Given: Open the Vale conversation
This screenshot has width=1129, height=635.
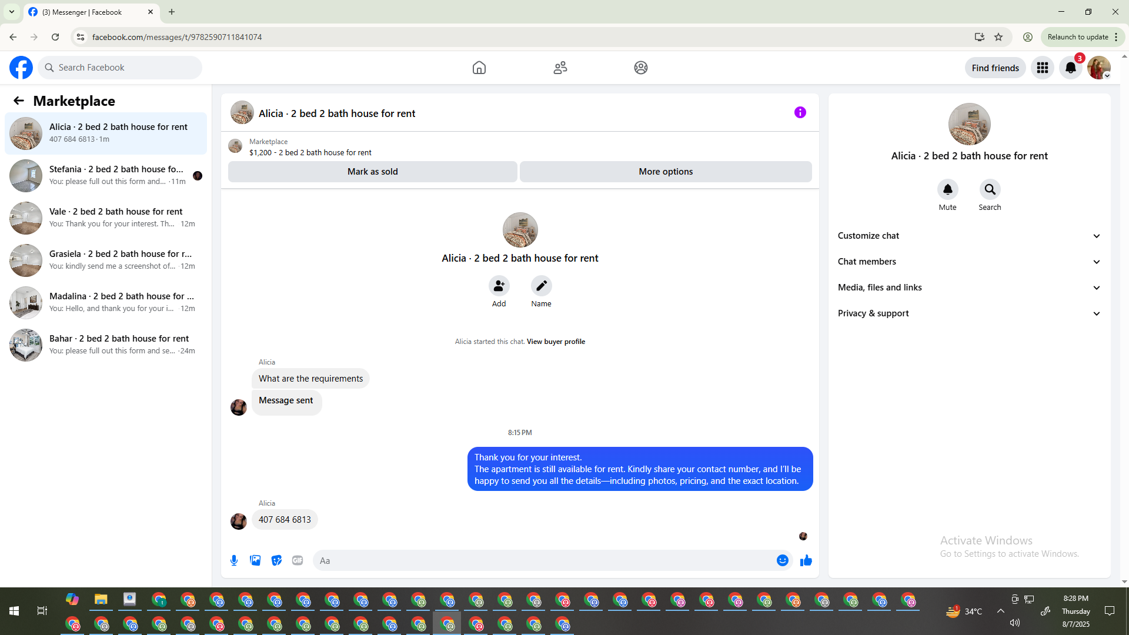Looking at the screenshot, I should pos(106,218).
